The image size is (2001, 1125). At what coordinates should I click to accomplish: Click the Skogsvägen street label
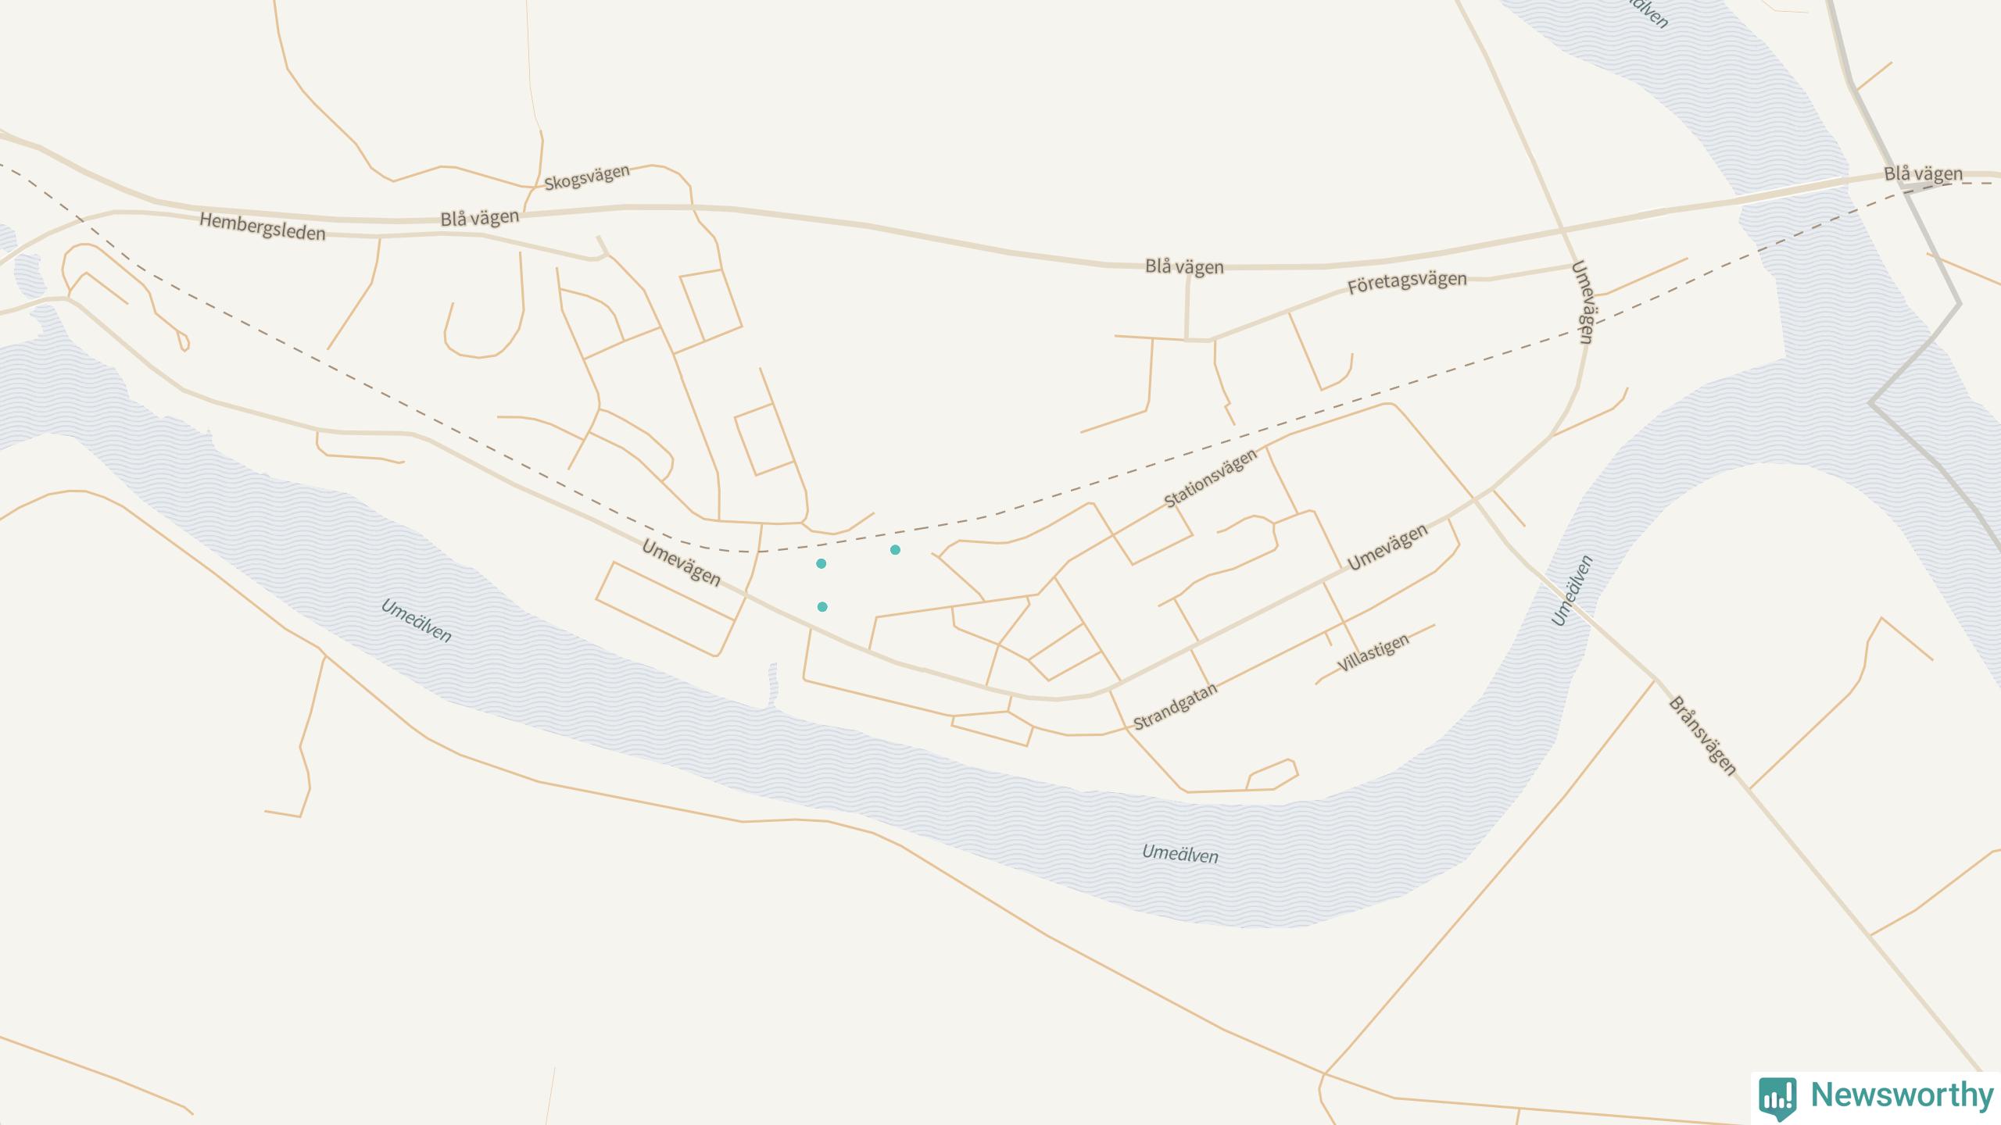coord(587,177)
